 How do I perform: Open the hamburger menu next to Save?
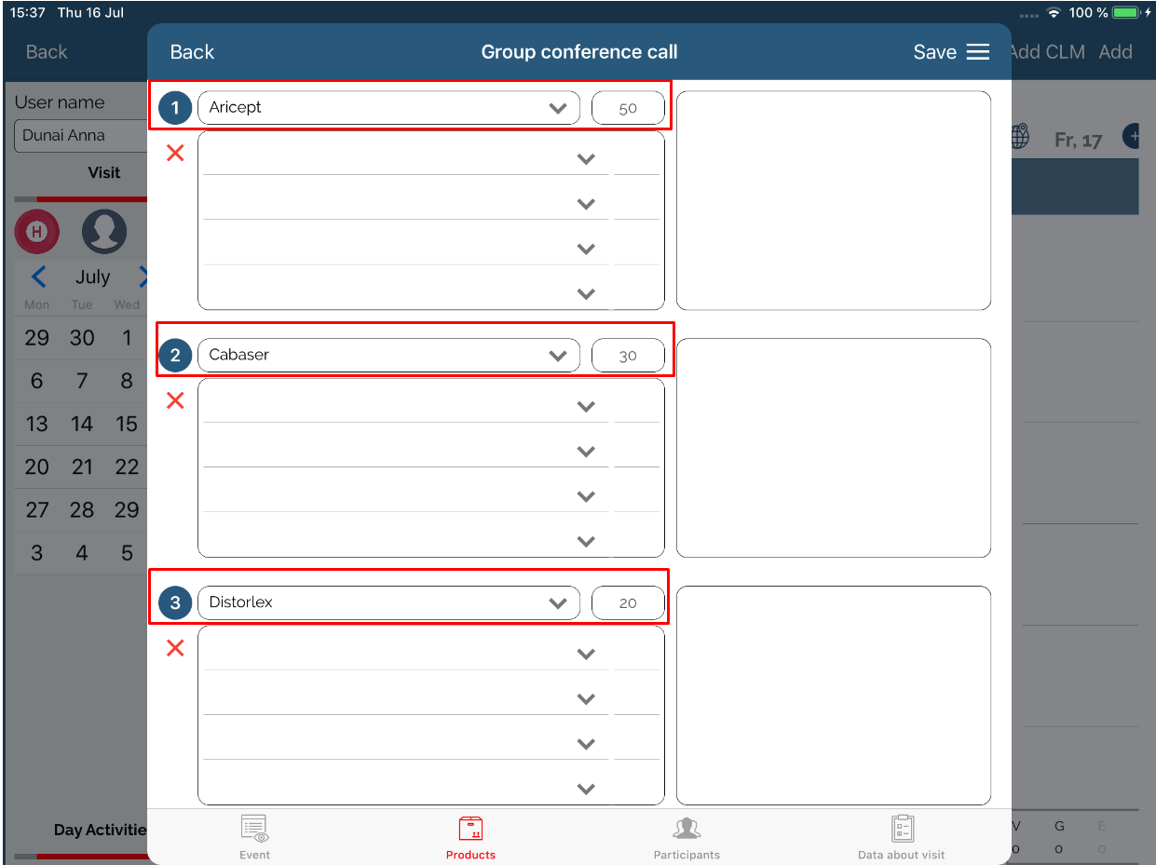(977, 52)
